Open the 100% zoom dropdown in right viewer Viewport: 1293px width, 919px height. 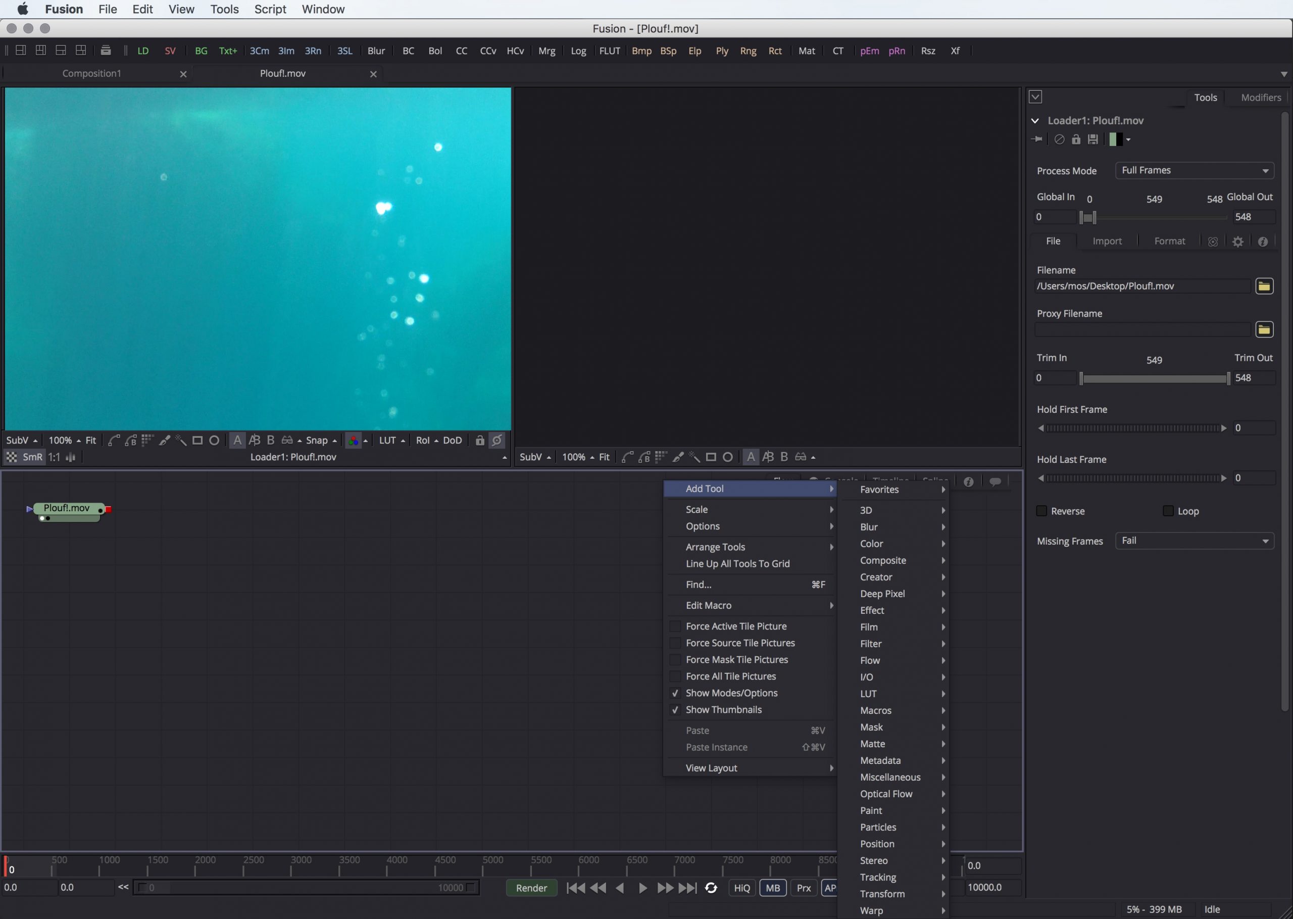(577, 457)
